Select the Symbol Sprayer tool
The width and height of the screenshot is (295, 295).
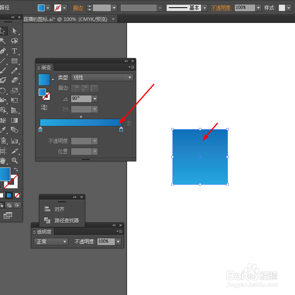tap(3, 141)
